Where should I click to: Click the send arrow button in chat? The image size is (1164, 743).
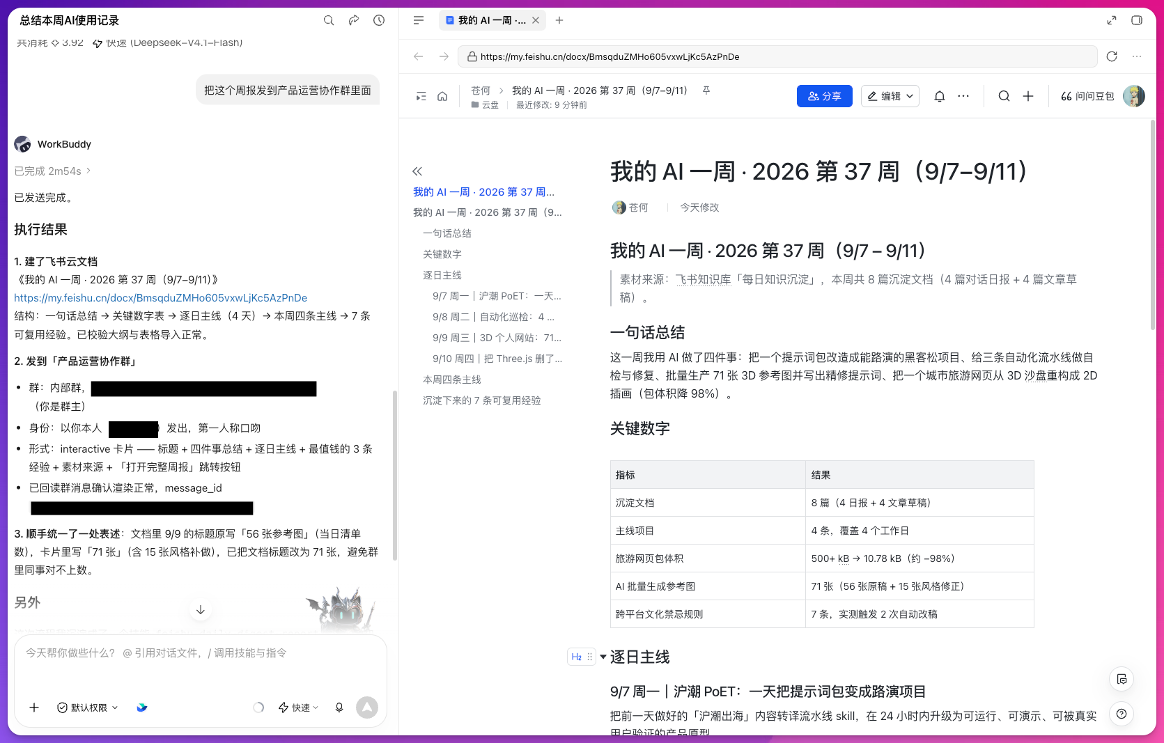coord(367,707)
